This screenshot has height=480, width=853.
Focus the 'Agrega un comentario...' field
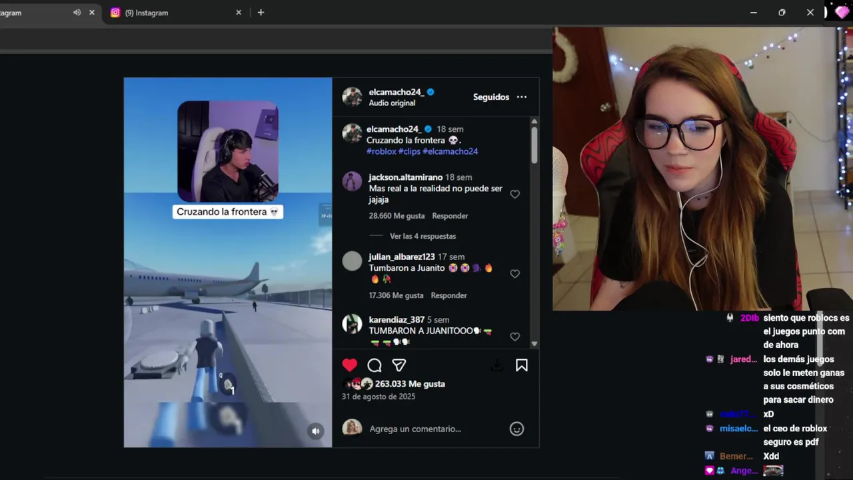tap(436, 429)
